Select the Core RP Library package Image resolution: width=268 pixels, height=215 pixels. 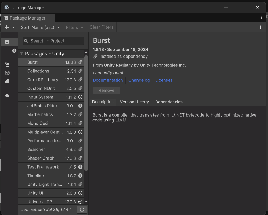51,80
